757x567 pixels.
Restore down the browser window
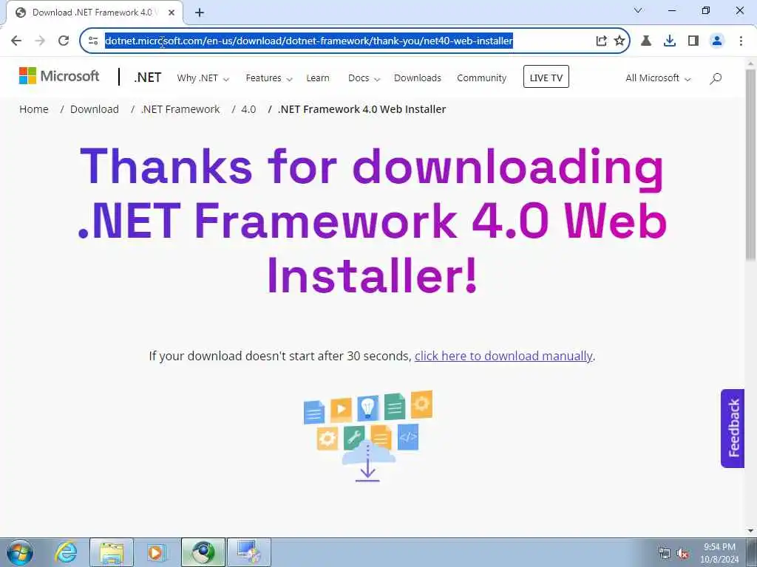coord(706,10)
